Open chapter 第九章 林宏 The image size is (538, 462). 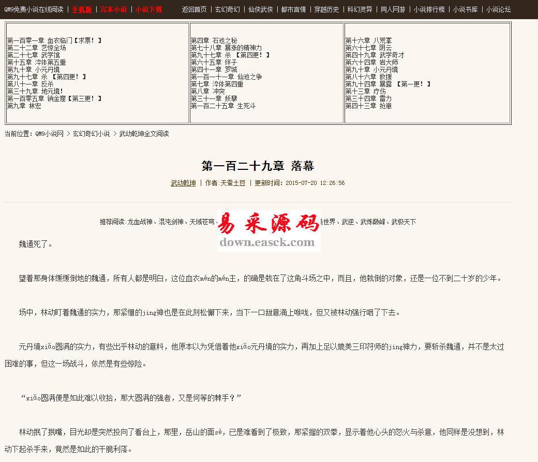pos(24,106)
